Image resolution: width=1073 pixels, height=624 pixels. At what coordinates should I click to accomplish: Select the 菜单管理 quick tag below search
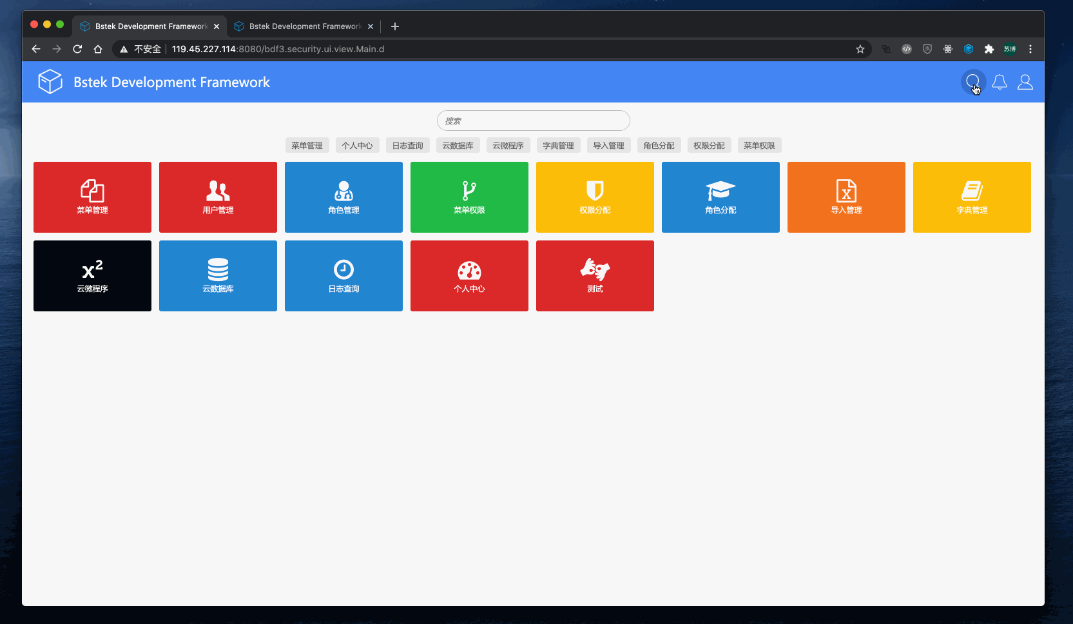pyautogui.click(x=307, y=146)
